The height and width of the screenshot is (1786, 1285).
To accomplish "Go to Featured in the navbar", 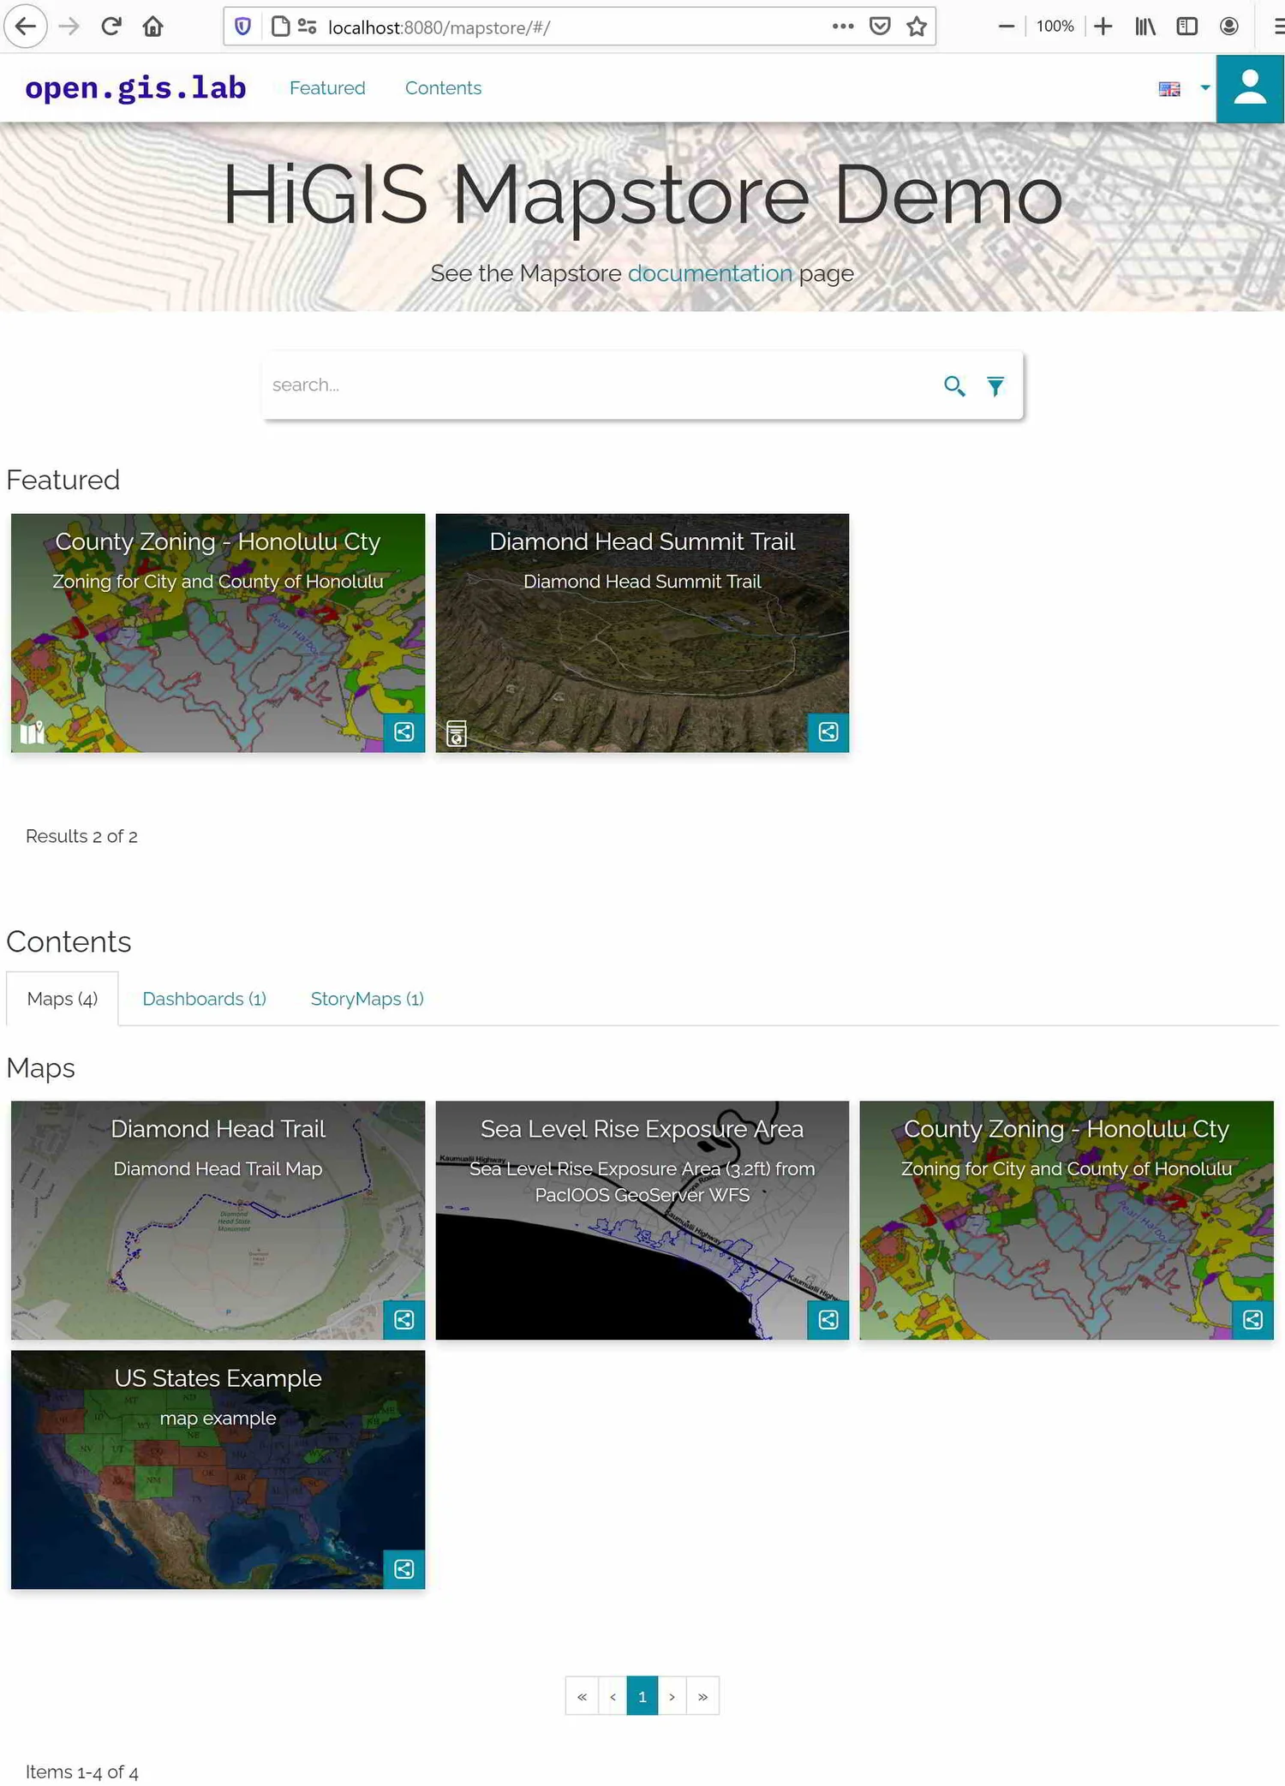I will [x=327, y=88].
